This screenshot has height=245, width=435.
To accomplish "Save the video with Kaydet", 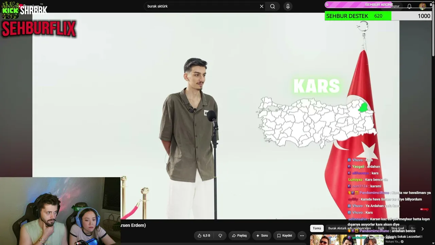I will [x=284, y=235].
